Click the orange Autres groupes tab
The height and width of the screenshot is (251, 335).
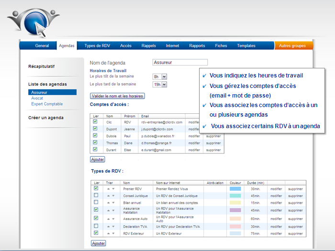(x=293, y=46)
